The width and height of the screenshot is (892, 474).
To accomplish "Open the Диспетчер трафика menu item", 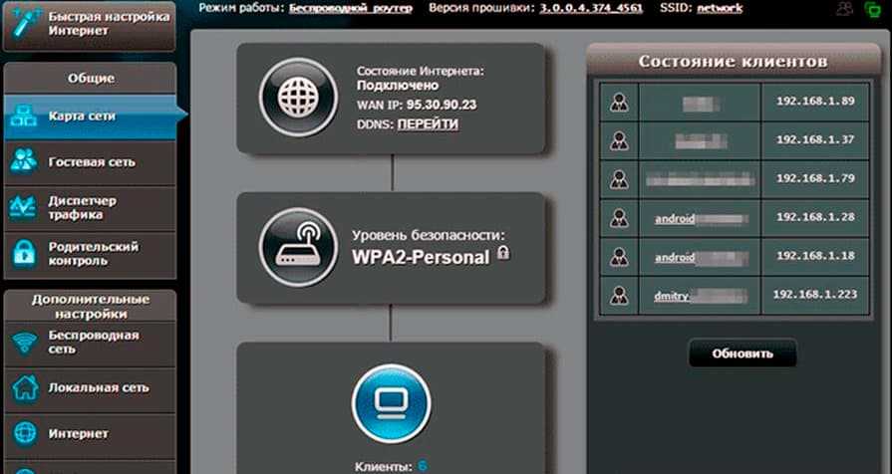I will pos(90,208).
